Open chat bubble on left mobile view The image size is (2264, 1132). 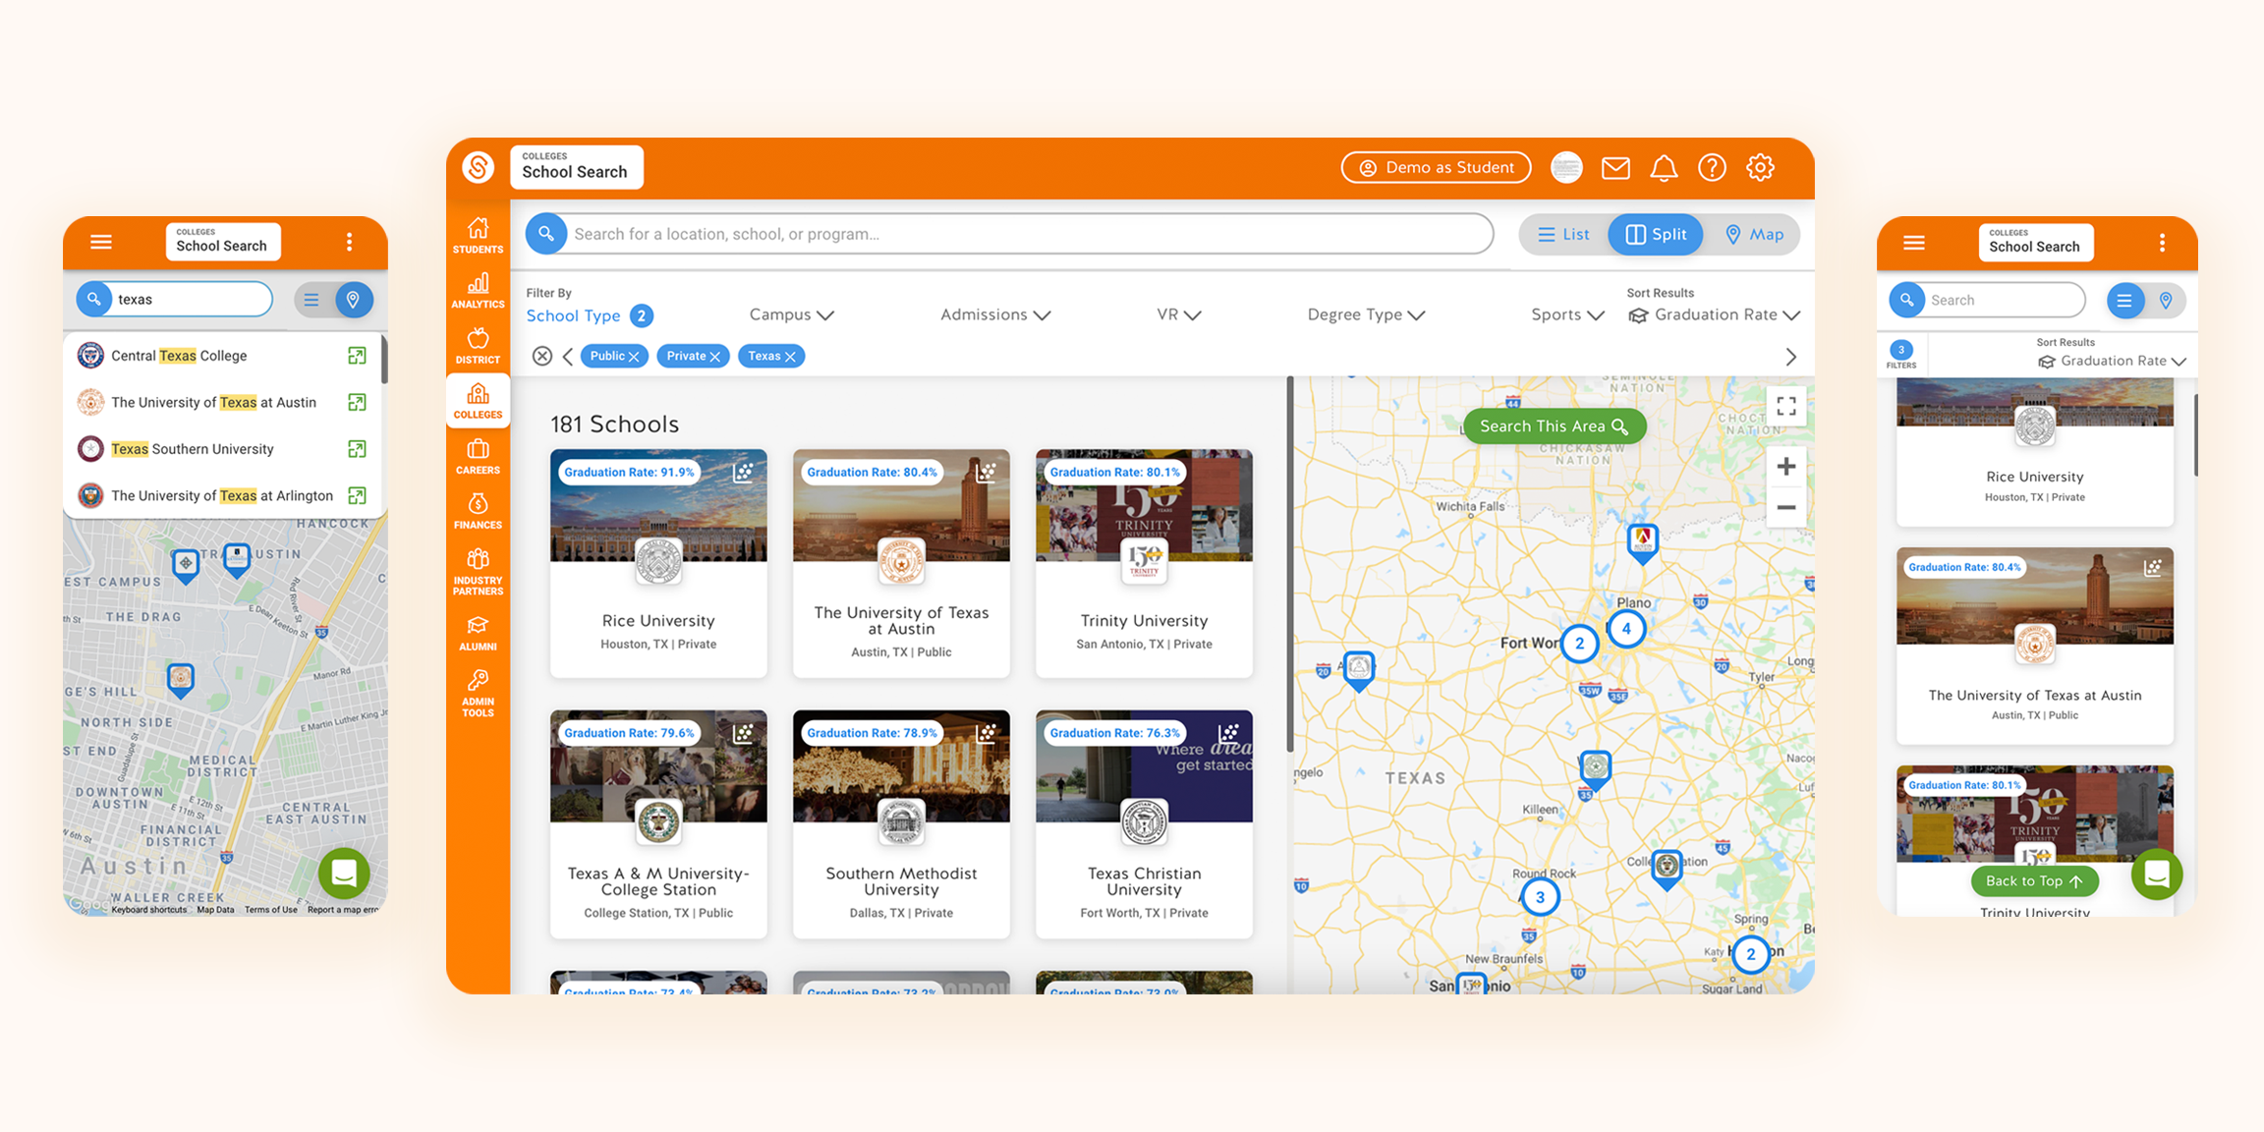point(344,873)
